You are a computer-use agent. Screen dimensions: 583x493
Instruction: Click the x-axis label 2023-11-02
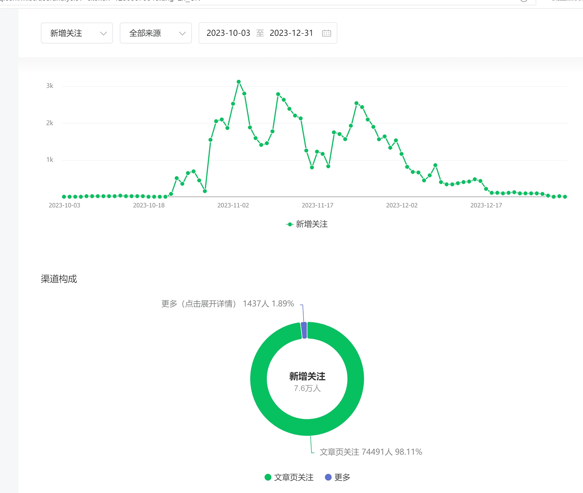233,205
